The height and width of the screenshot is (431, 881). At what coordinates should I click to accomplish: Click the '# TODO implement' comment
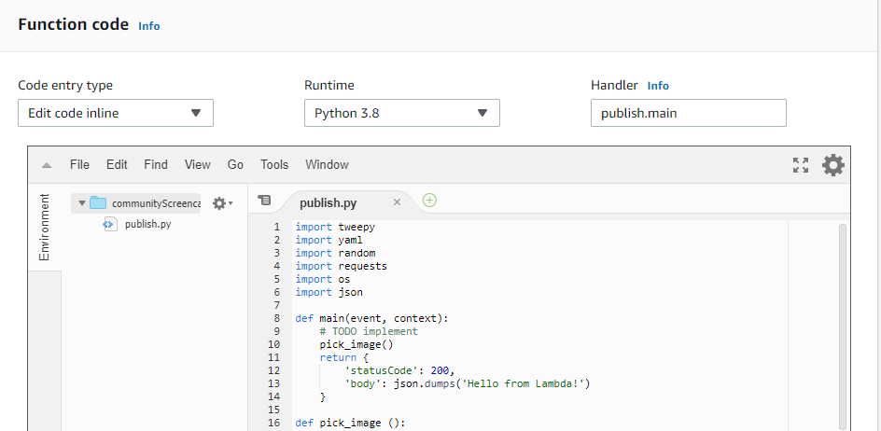[369, 331]
